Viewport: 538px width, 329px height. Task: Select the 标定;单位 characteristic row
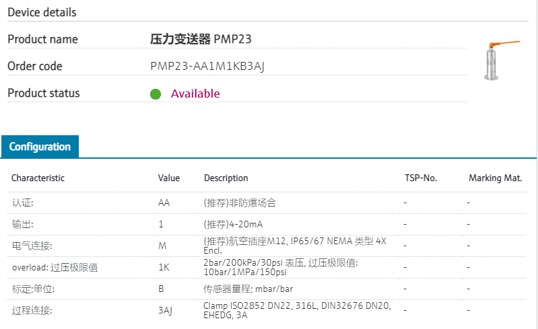click(32, 289)
